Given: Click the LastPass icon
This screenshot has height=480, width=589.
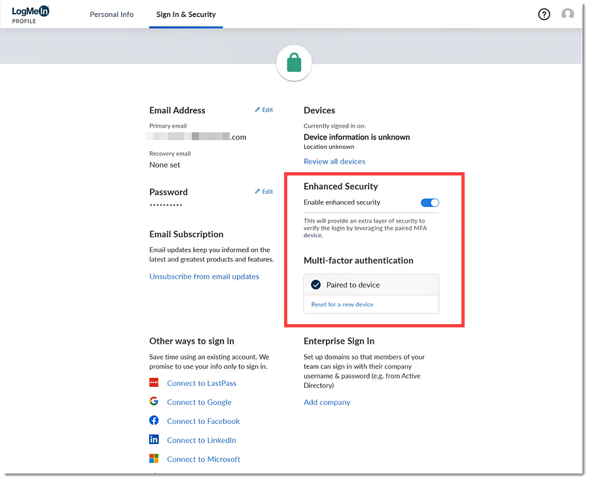Looking at the screenshot, I should pos(154,383).
